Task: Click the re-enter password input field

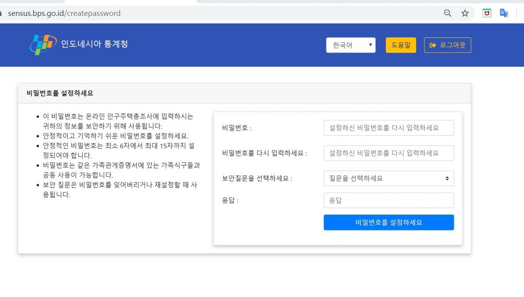Action: pyautogui.click(x=389, y=153)
